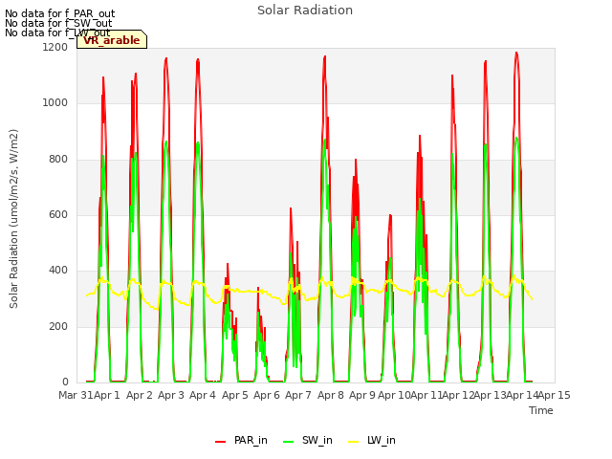
Task: Click the y-axis label Solar Radiation units
Action: tap(13, 219)
